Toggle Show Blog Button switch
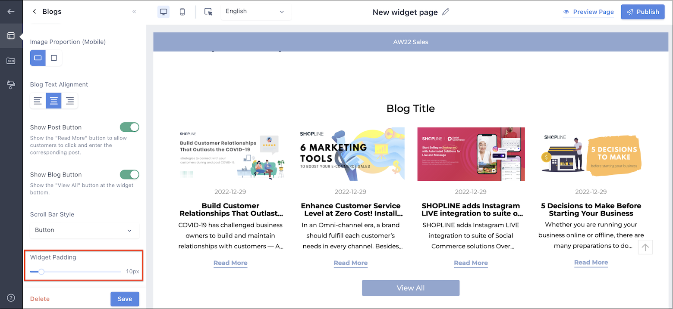This screenshot has width=673, height=309. 129,174
